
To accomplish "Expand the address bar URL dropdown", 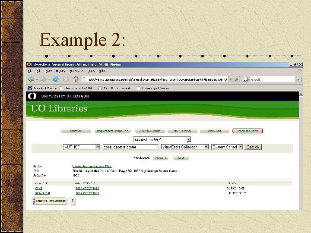I will pos(231,79).
